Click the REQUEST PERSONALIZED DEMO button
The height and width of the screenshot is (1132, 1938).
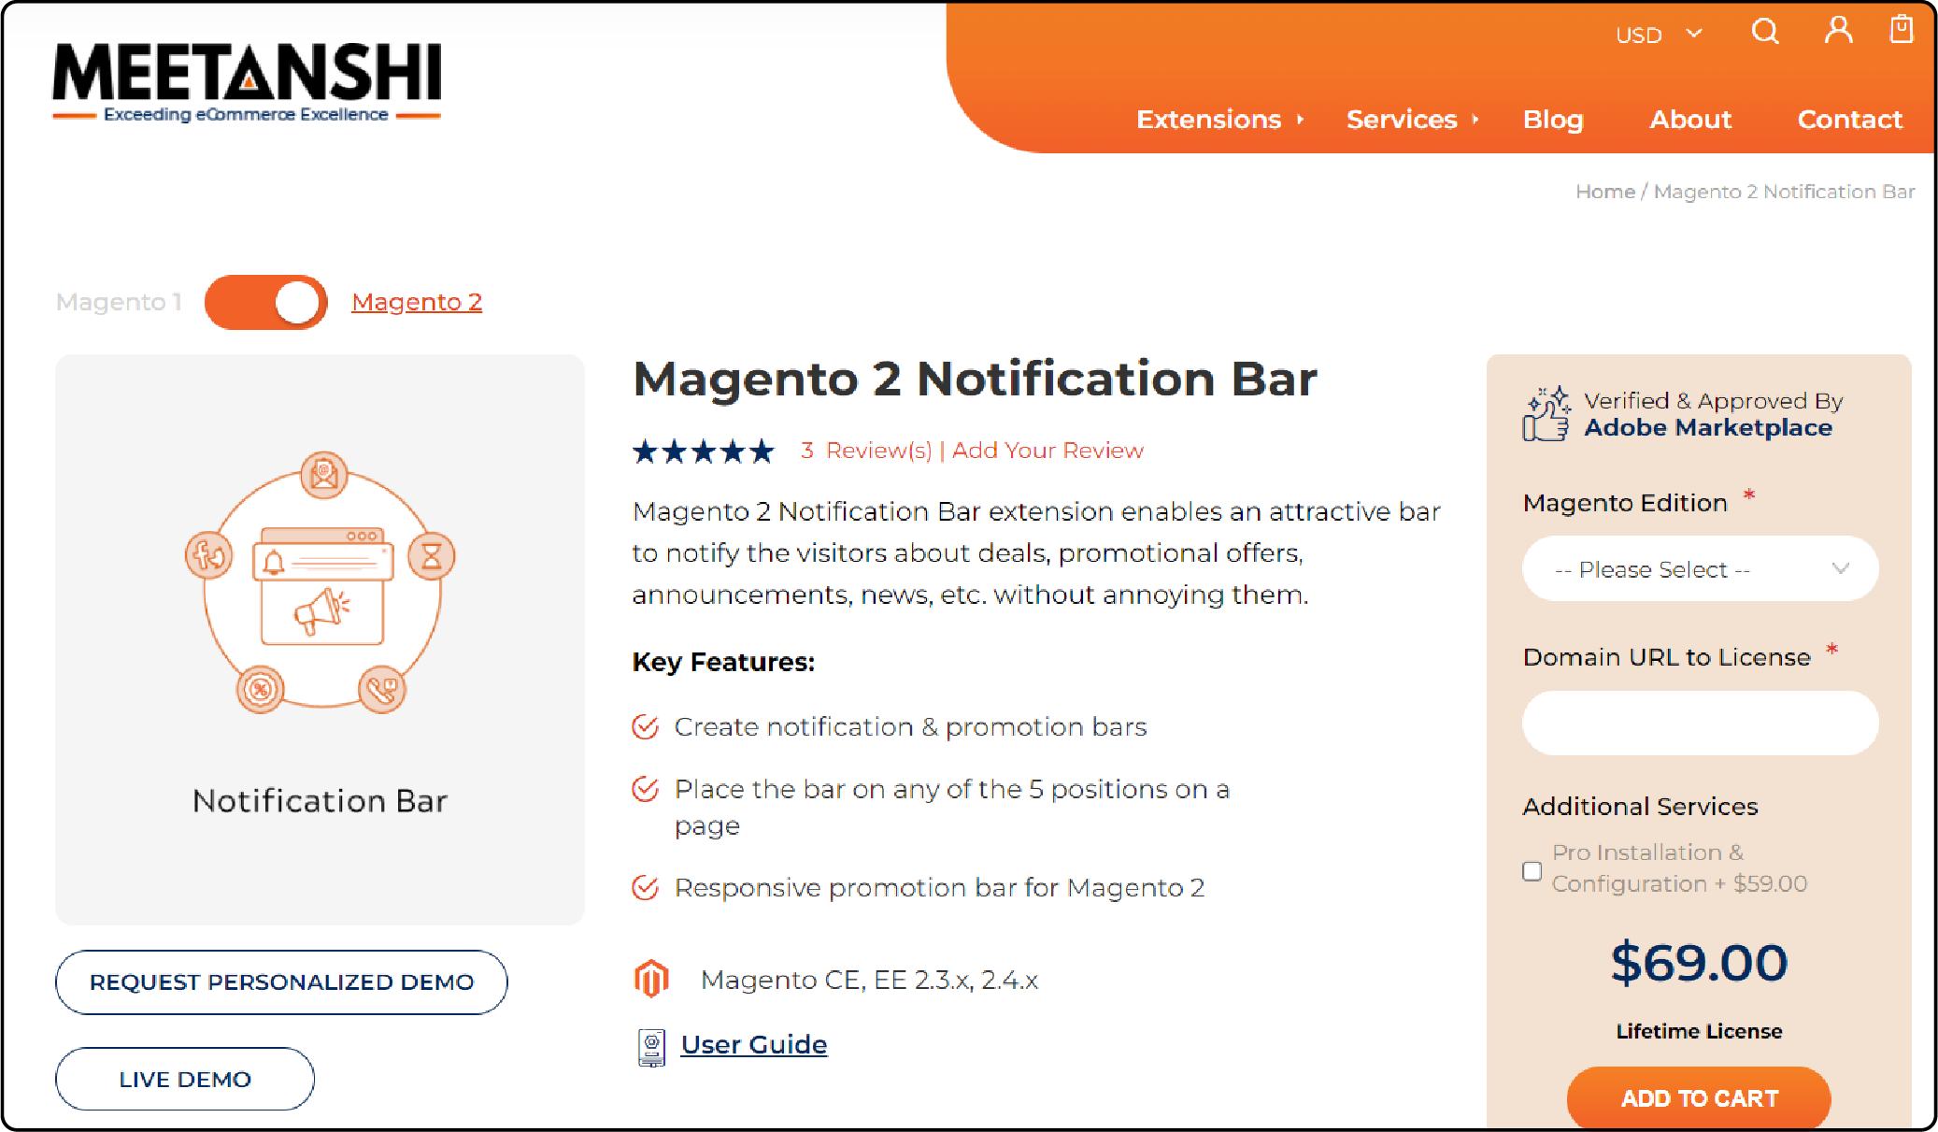pyautogui.click(x=283, y=980)
